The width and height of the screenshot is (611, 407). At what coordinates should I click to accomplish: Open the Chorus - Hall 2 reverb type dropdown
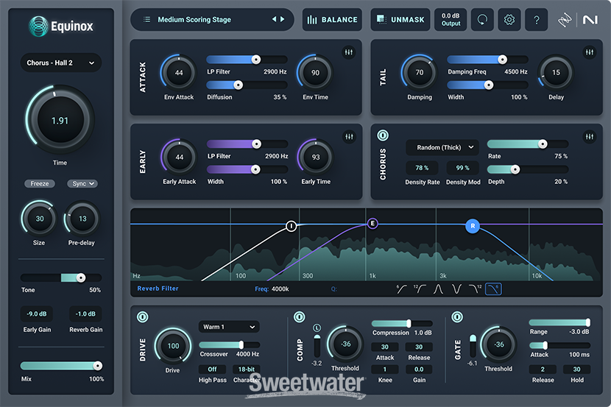pyautogui.click(x=60, y=63)
